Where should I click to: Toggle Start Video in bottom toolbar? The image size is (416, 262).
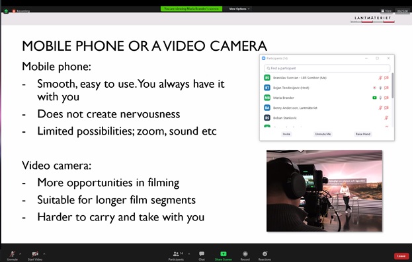(x=35, y=255)
